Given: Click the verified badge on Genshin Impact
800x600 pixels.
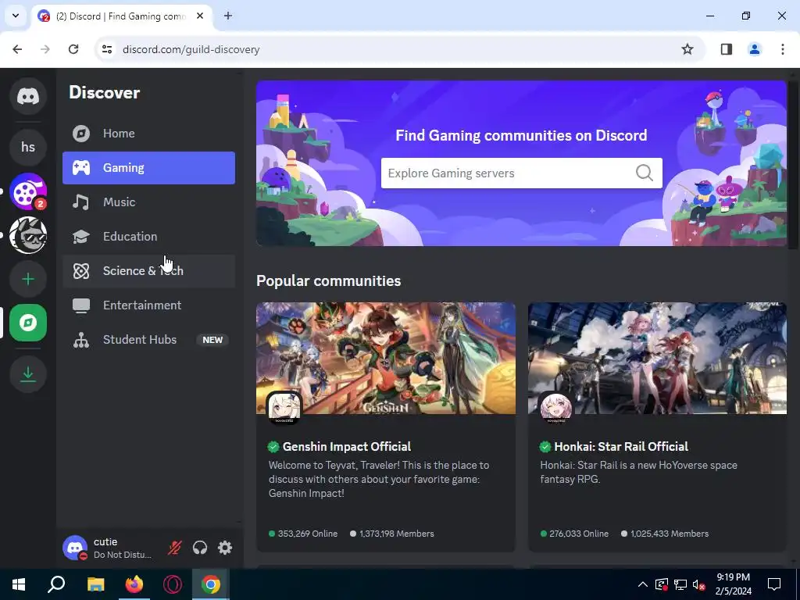Looking at the screenshot, I should tap(273, 447).
